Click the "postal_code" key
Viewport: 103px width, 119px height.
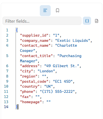point(34,81)
